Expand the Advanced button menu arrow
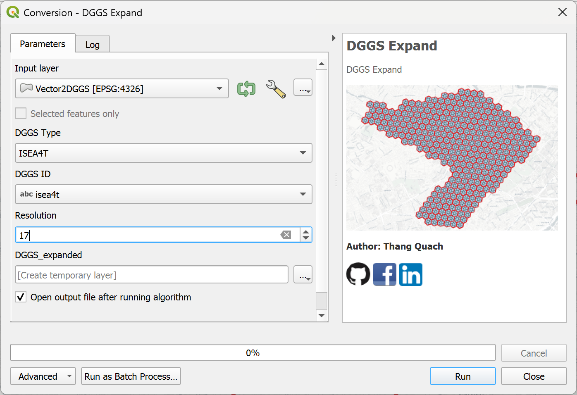 click(x=69, y=376)
